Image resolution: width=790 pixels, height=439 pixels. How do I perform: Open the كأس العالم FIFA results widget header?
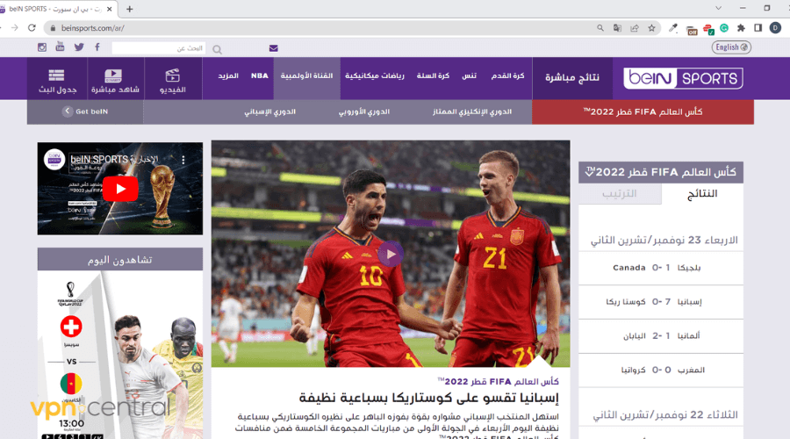(660, 172)
